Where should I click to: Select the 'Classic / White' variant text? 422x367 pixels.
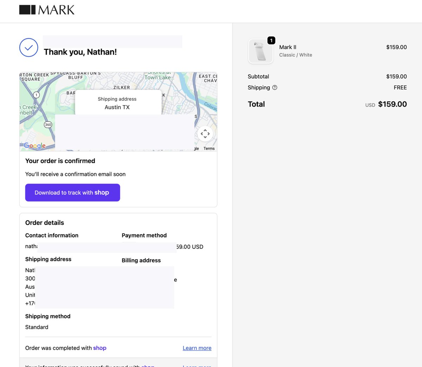(x=296, y=55)
